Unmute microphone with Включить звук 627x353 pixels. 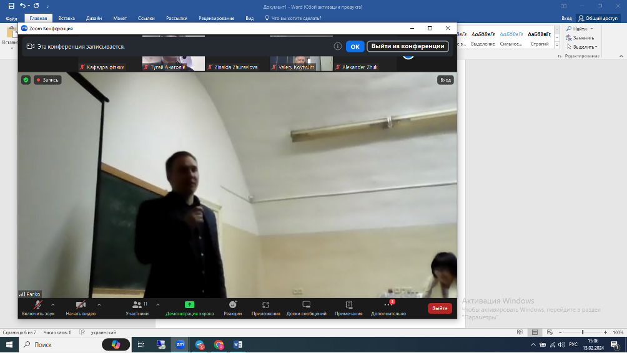point(38,307)
